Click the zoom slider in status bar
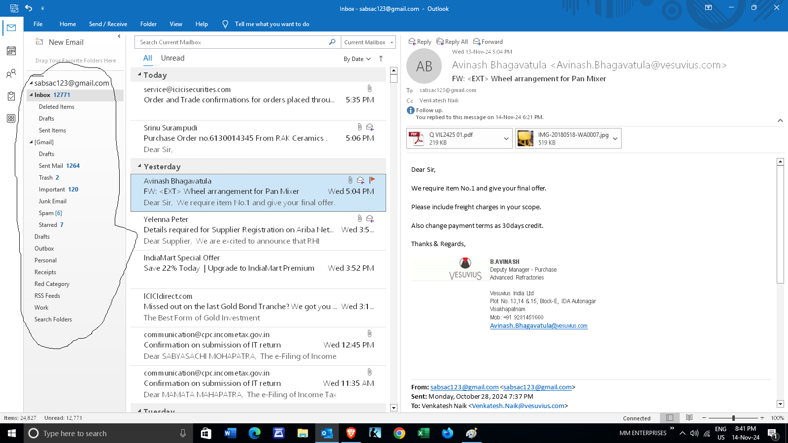The image size is (788, 443). 733,418
